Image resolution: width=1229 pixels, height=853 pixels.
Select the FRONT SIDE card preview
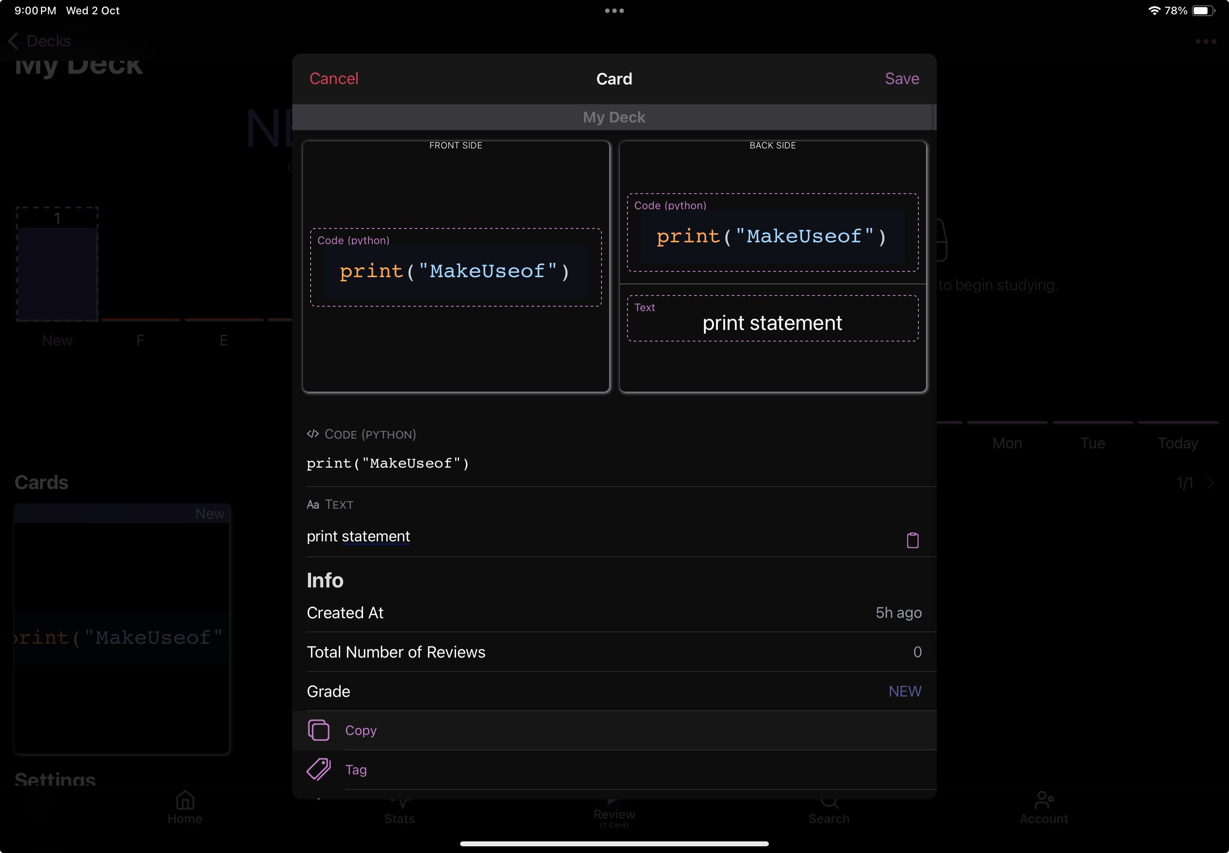(456, 266)
